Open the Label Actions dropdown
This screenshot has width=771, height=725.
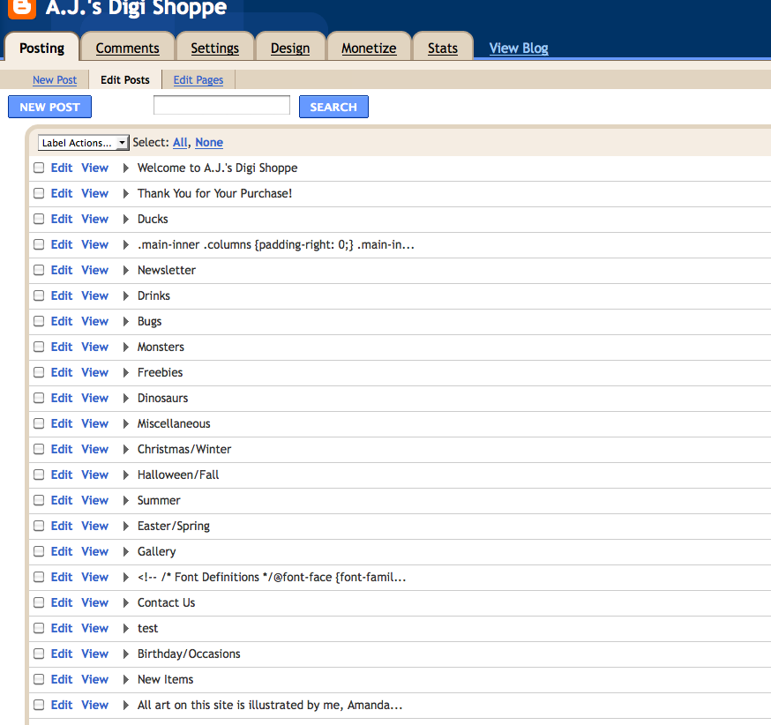coord(84,143)
